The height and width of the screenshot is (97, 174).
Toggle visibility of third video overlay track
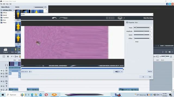tap(1, 77)
